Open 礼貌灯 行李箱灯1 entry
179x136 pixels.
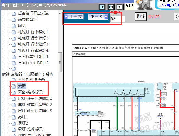pyautogui.click(x=33, y=32)
